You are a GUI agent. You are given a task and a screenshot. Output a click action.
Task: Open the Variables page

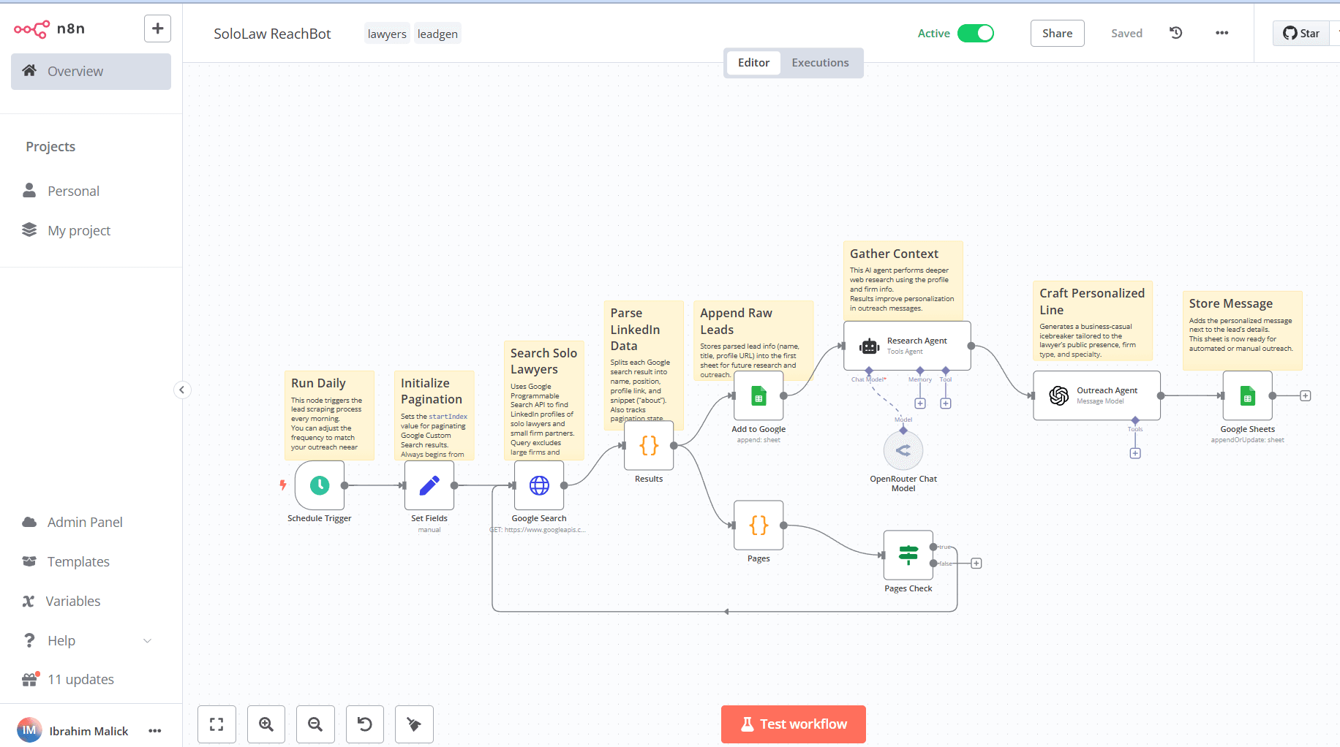(x=91, y=601)
